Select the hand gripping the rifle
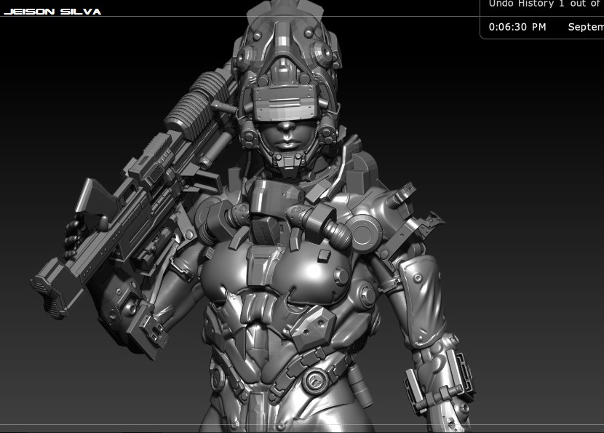The image size is (604, 433). pyautogui.click(x=76, y=238)
